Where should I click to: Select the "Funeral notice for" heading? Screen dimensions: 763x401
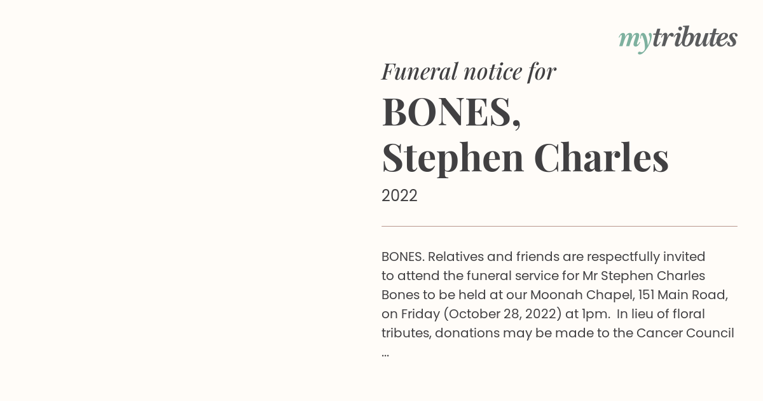coord(469,71)
